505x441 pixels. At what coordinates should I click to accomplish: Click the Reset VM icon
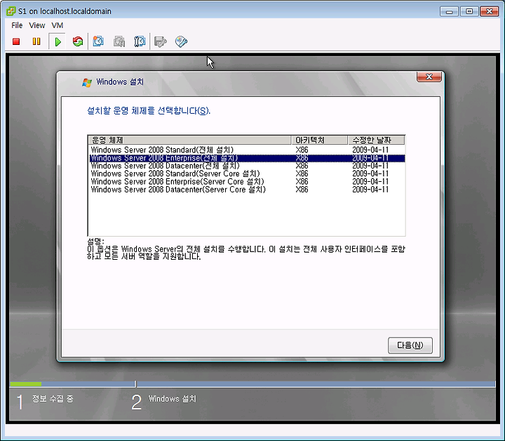coord(78,41)
